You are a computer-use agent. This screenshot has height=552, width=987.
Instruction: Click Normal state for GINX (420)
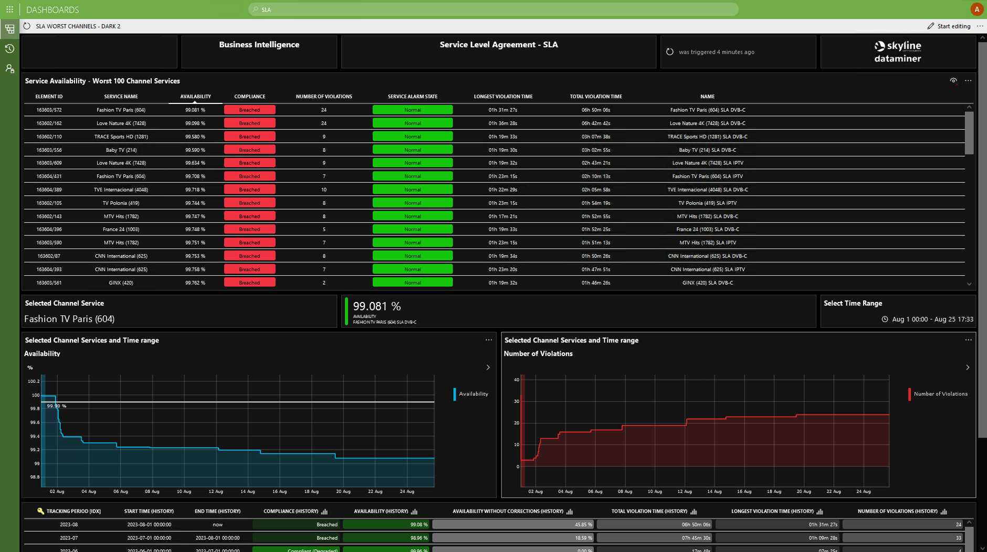point(413,283)
